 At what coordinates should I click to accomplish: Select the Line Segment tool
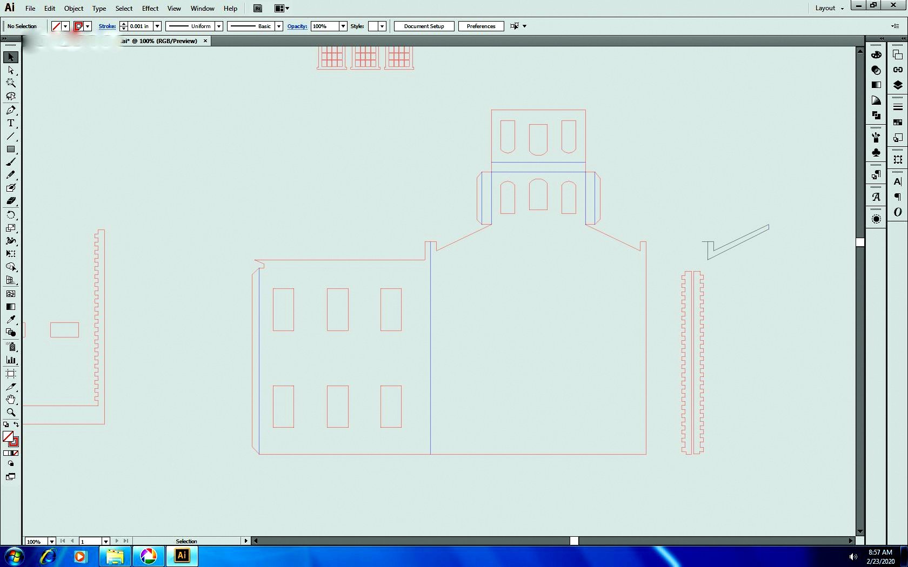(x=11, y=136)
